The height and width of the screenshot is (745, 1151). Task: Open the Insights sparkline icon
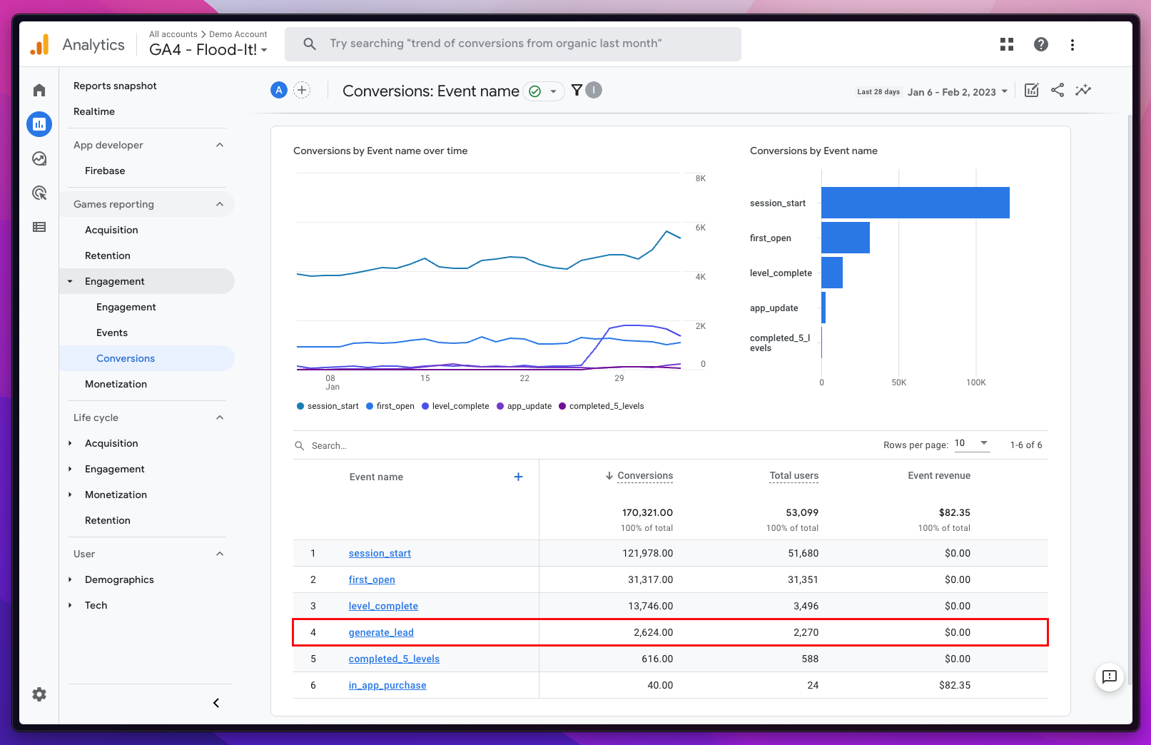coord(1083,90)
